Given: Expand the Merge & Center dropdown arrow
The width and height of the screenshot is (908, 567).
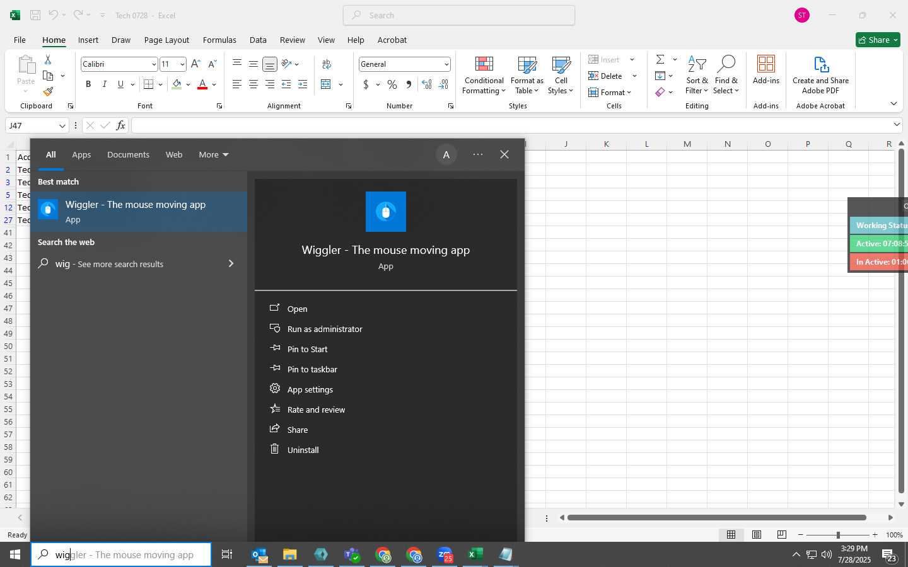Looking at the screenshot, I should (340, 84).
